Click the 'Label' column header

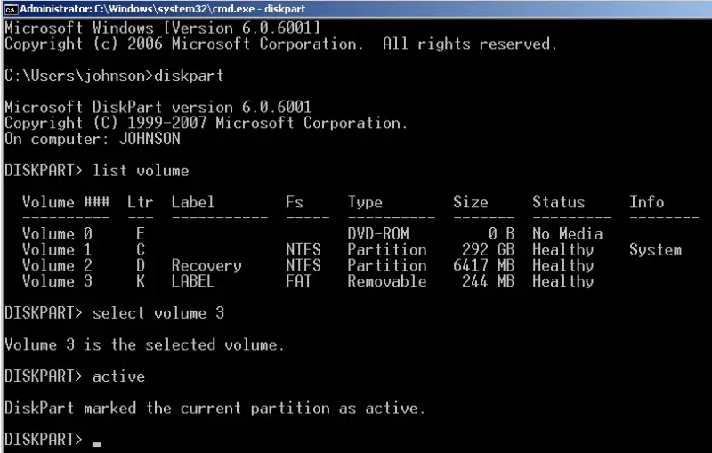193,202
